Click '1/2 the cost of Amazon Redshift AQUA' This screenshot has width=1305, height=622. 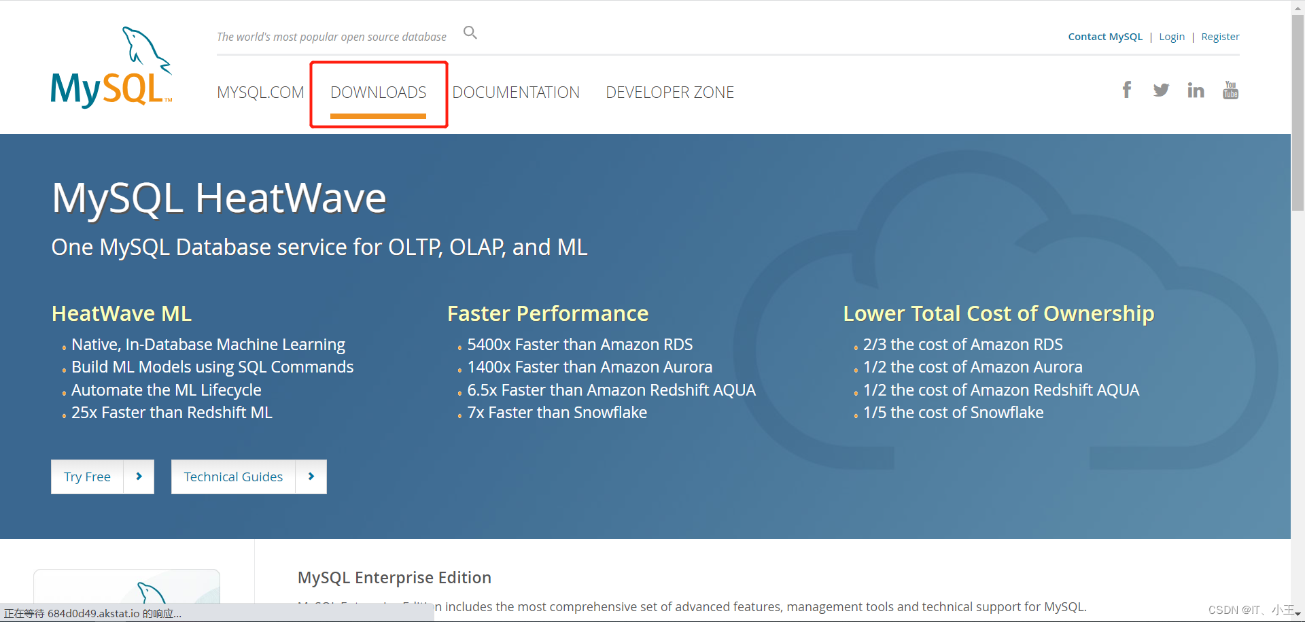pyautogui.click(x=1001, y=390)
